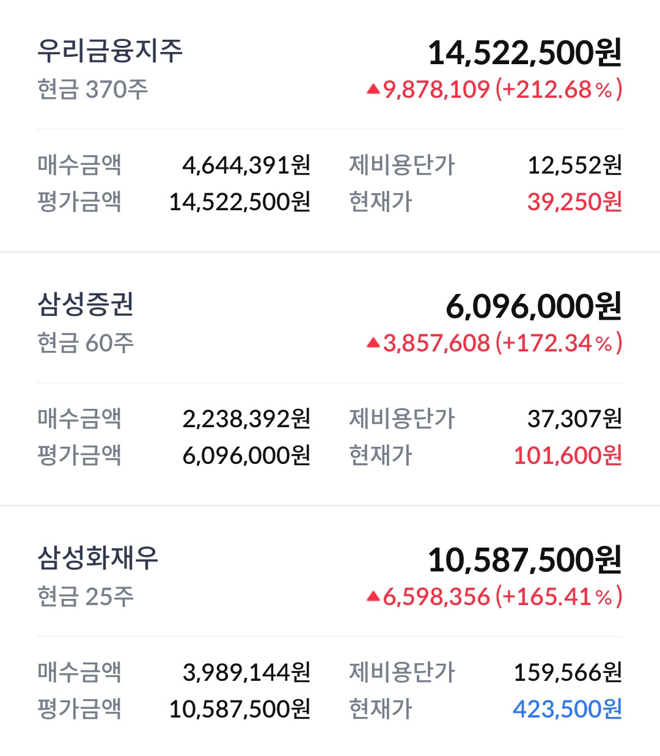This screenshot has height=756, width=660.
Task: Select the +172.34% return percentage
Action: click(x=559, y=343)
